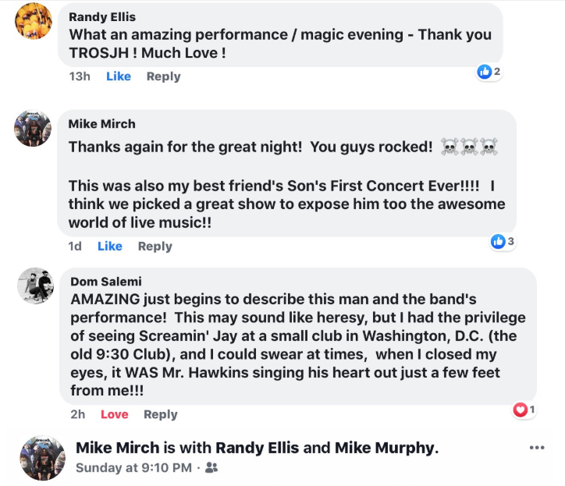Click the 2h timestamp on Dom's comment

tap(78, 415)
